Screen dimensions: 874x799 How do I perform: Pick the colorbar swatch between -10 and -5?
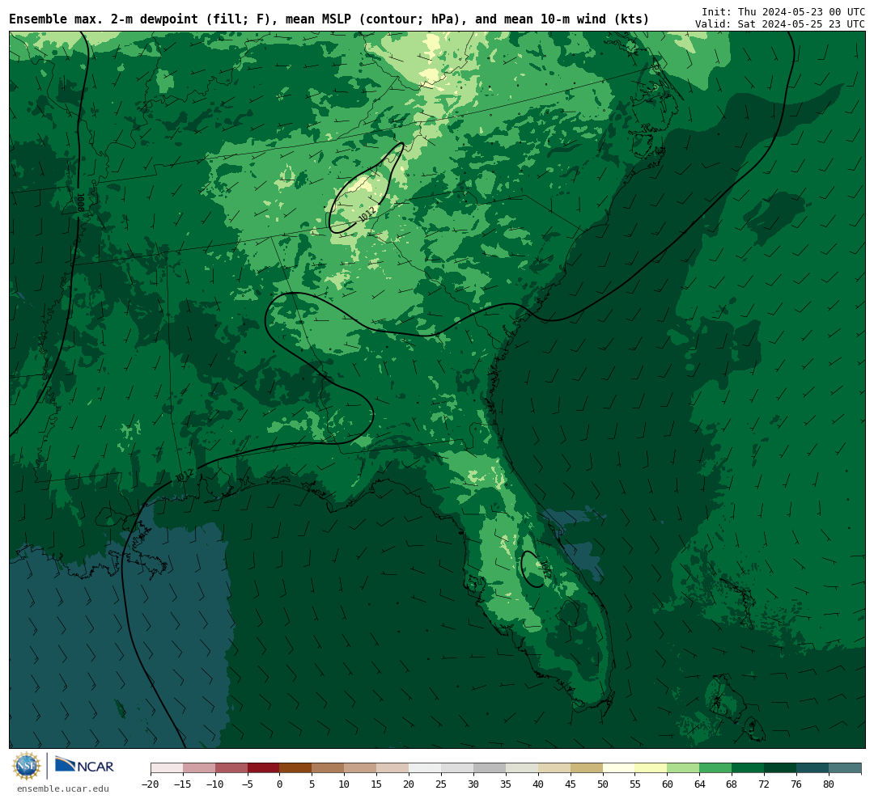tap(231, 768)
